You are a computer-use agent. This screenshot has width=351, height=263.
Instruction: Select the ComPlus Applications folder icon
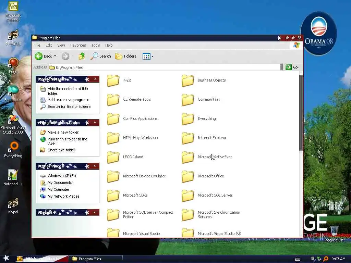coord(113,119)
